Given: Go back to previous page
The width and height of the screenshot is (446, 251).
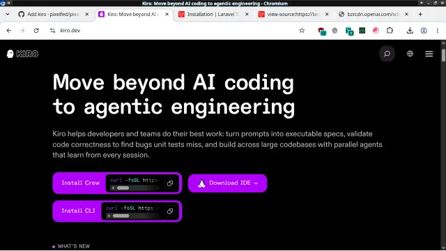Looking at the screenshot, I should [9, 31].
